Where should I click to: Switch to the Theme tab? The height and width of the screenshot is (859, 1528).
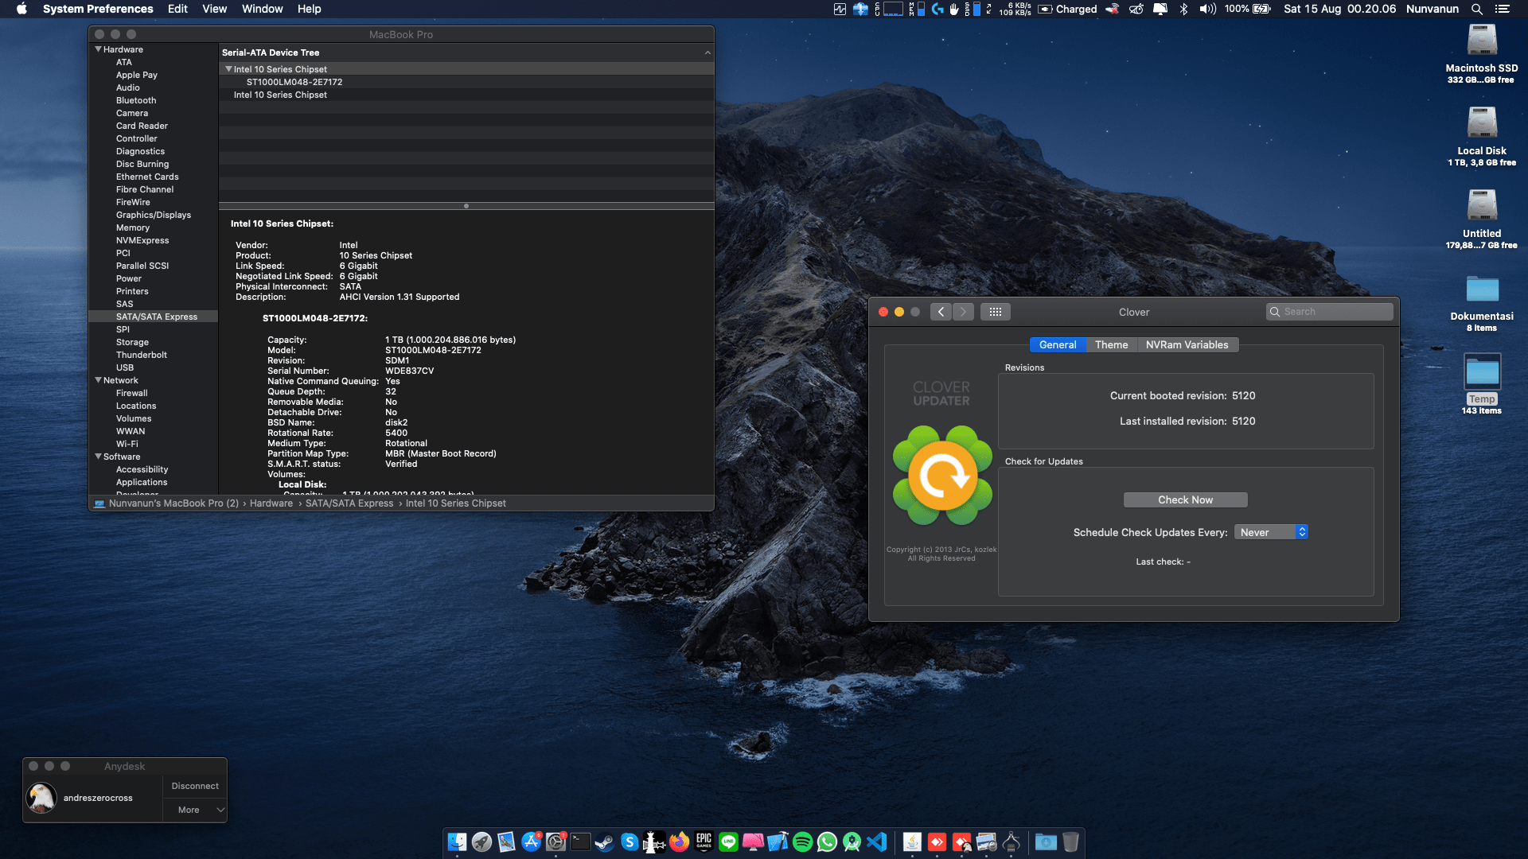click(1111, 344)
